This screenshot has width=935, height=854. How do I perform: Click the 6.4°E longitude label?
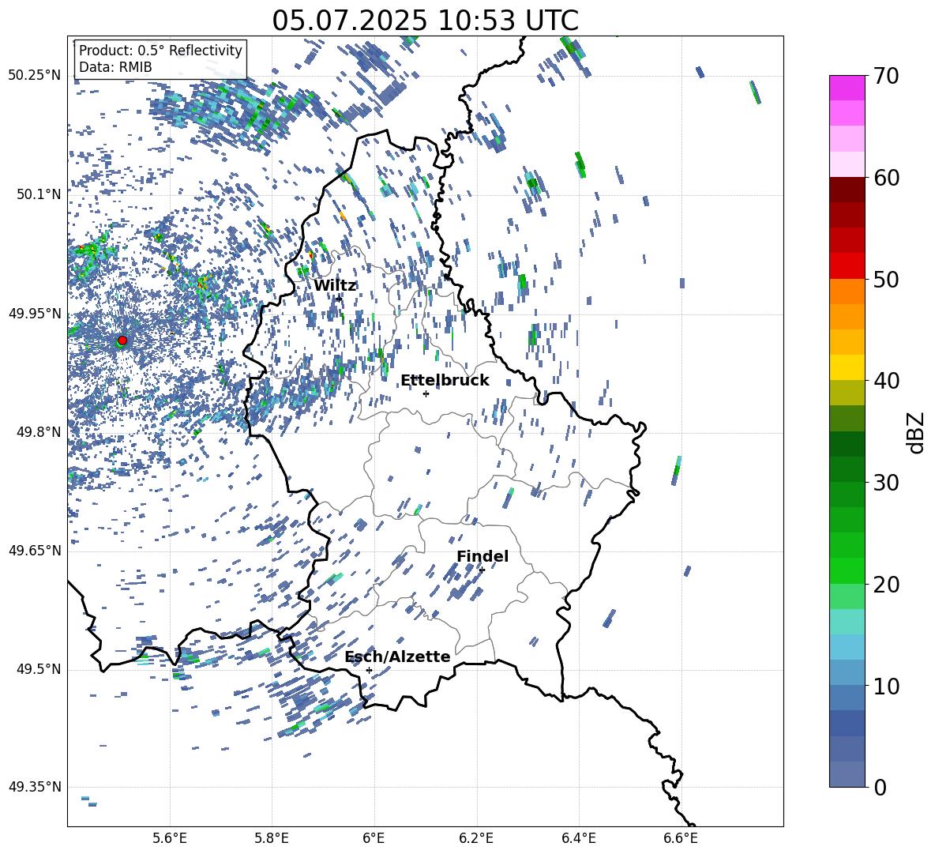coord(578,838)
